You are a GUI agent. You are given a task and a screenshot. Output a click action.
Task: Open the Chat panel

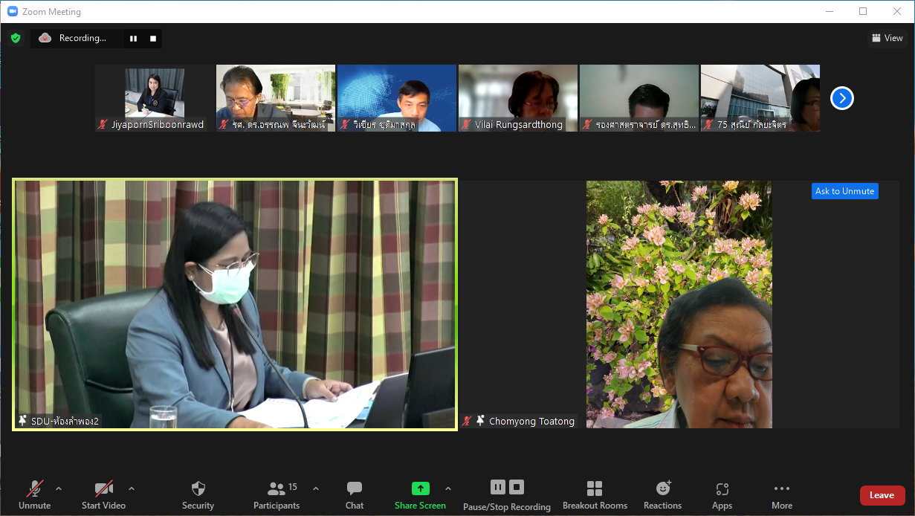click(x=355, y=494)
